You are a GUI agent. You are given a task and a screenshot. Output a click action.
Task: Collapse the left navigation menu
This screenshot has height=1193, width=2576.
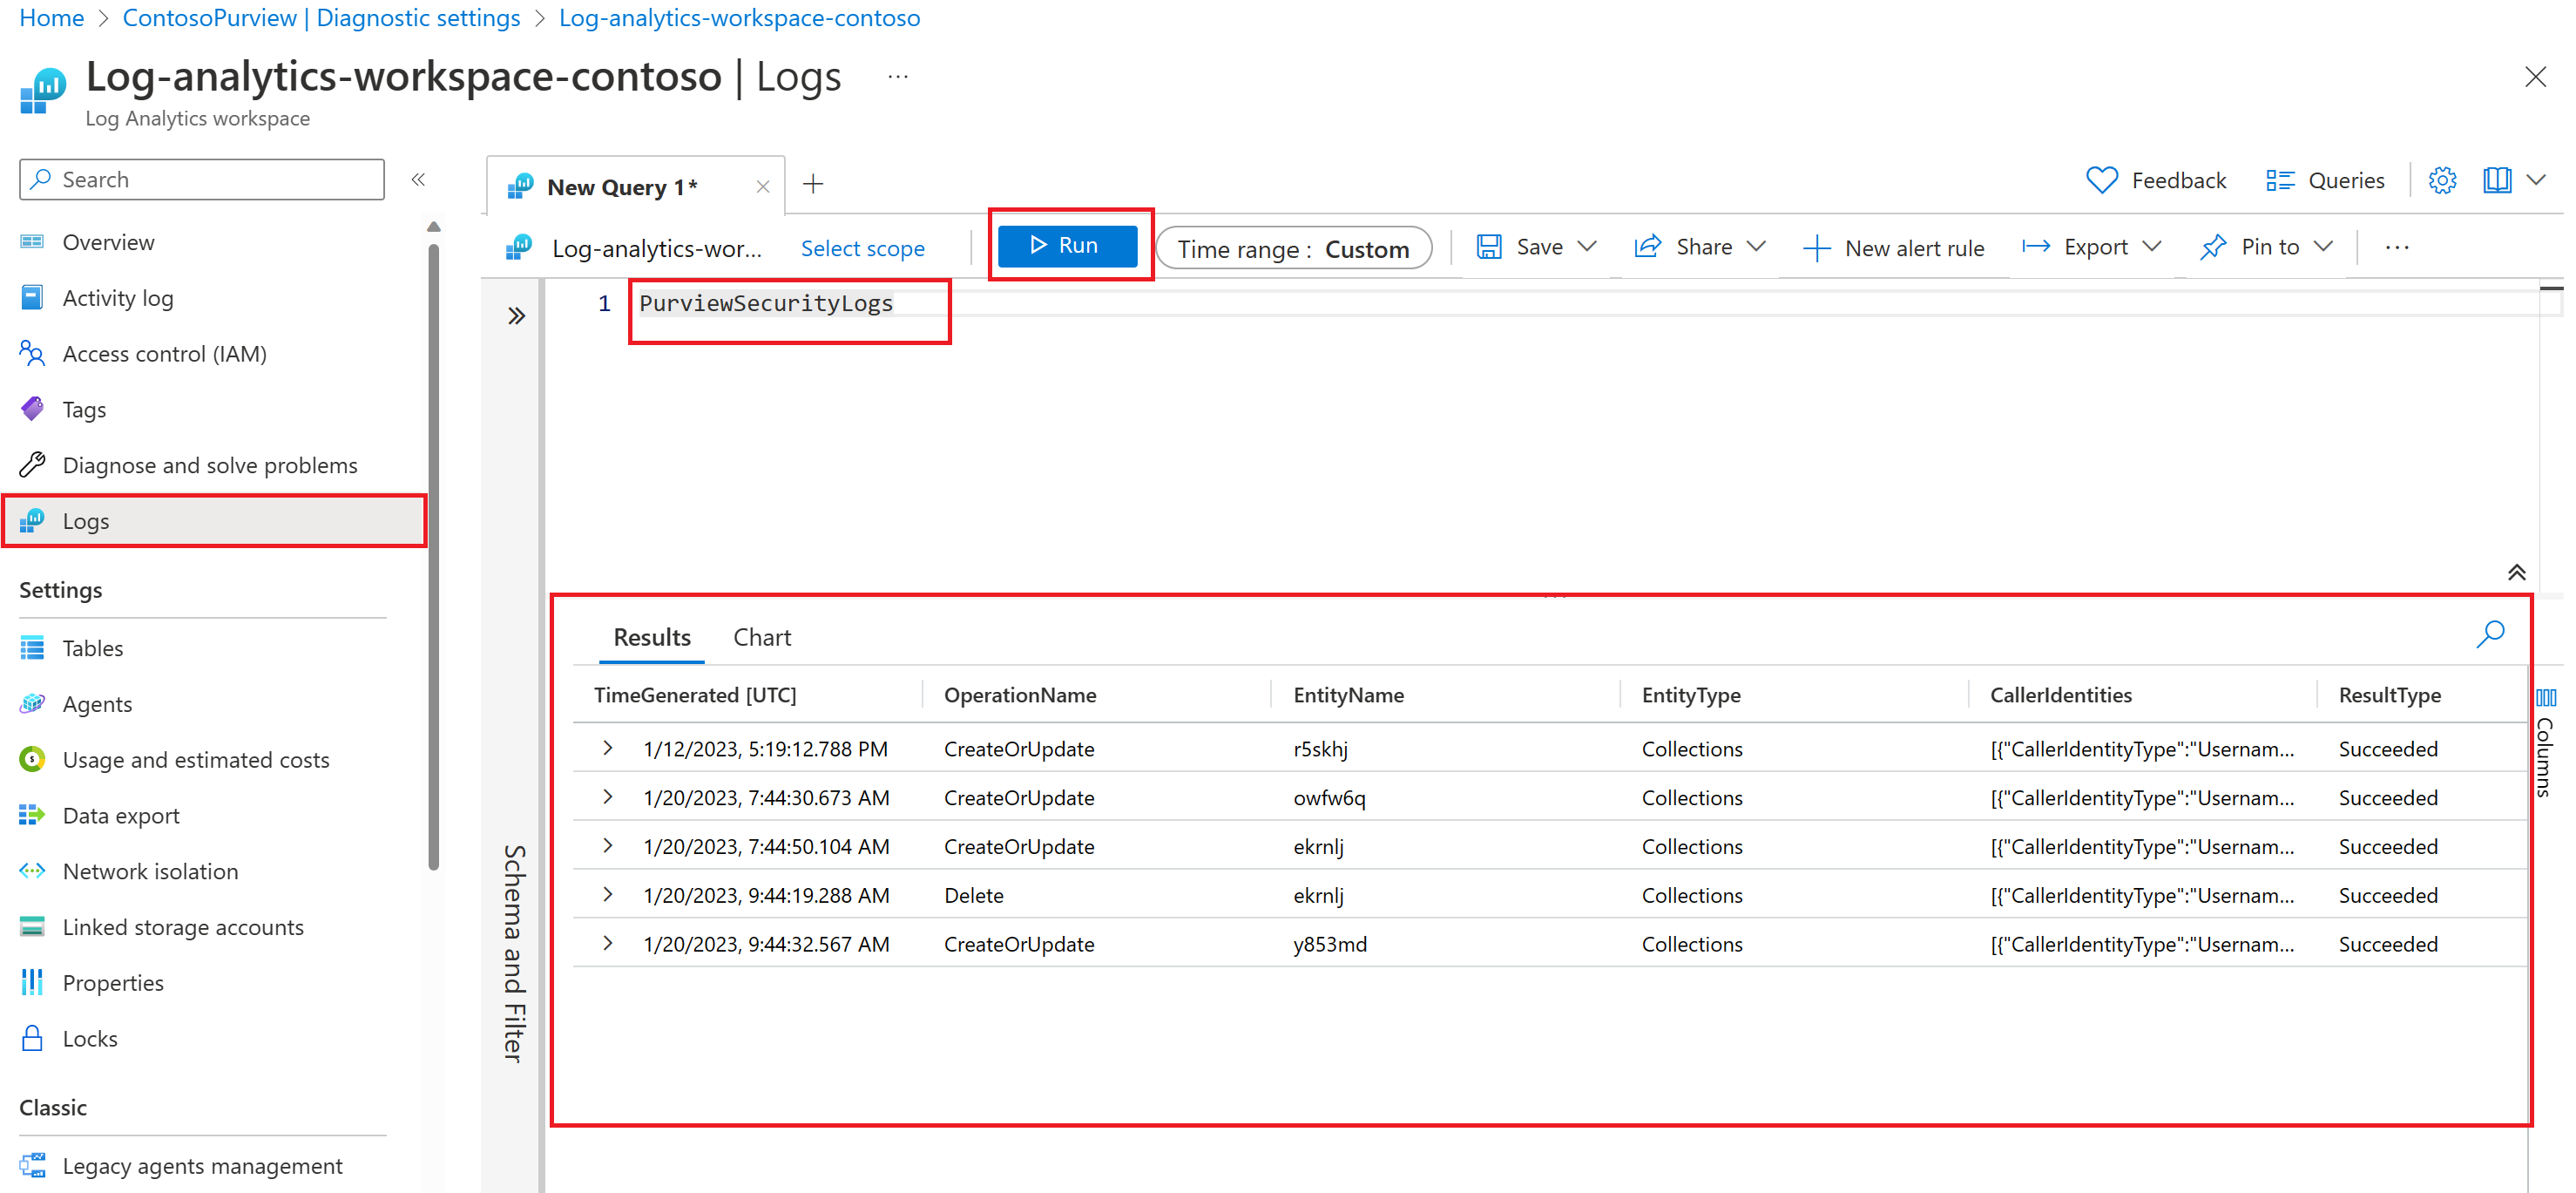click(x=418, y=180)
